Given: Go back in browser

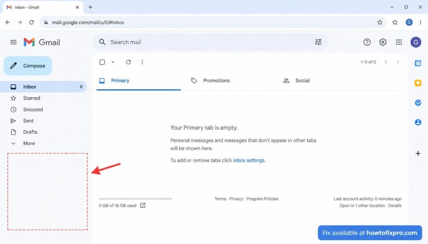Looking at the screenshot, I should (x=8, y=23).
